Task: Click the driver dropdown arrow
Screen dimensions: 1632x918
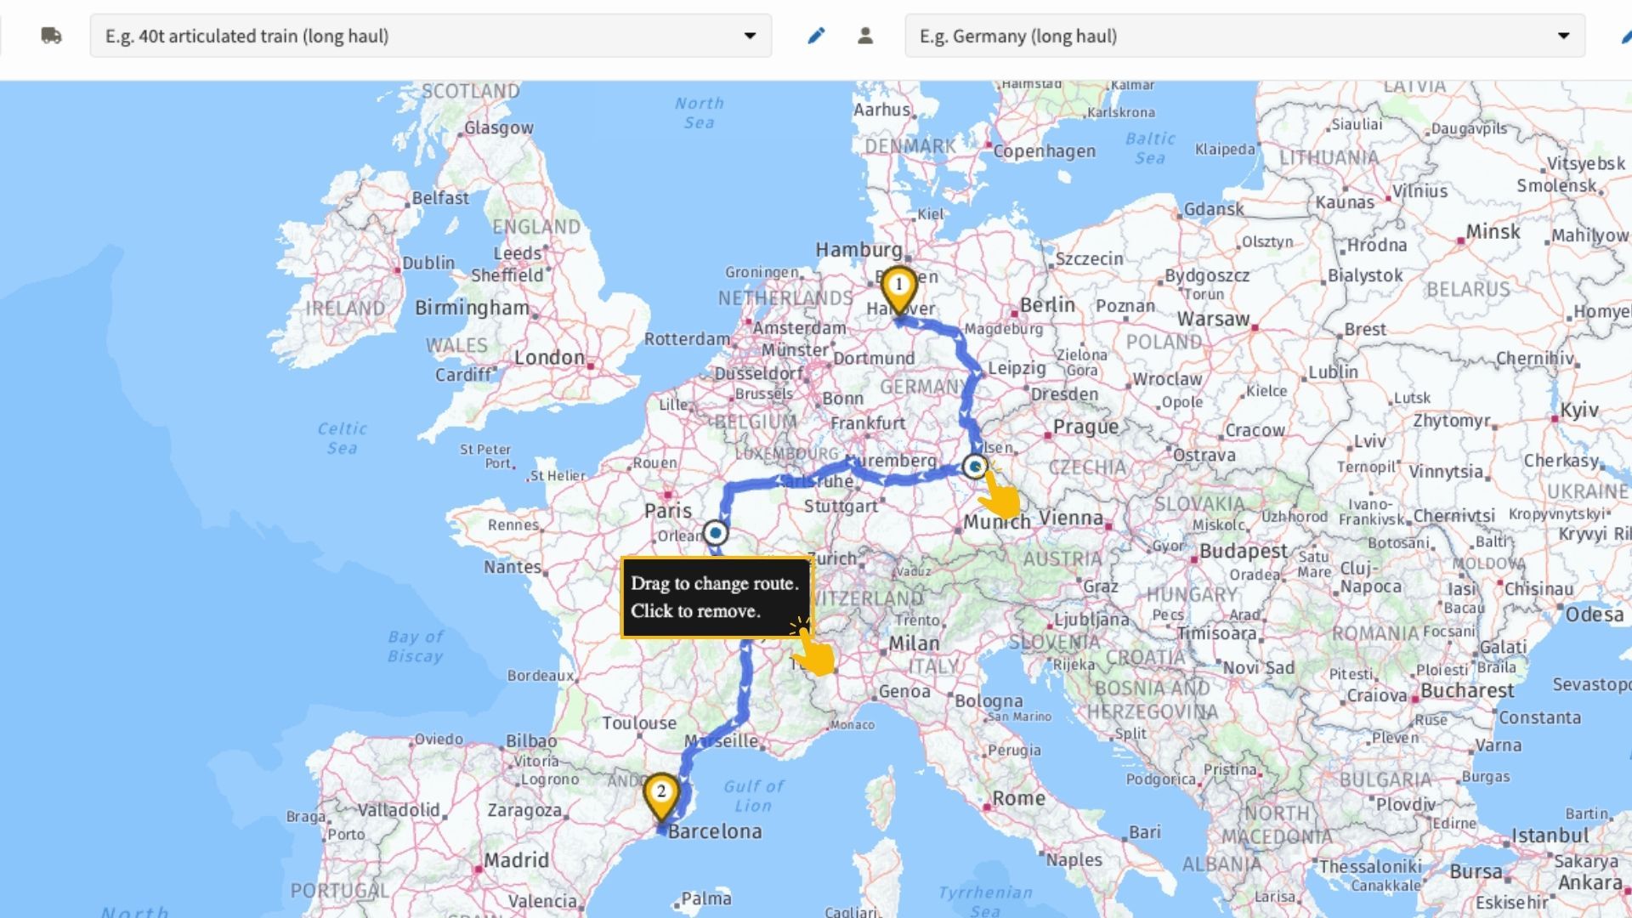Action: click(1563, 36)
